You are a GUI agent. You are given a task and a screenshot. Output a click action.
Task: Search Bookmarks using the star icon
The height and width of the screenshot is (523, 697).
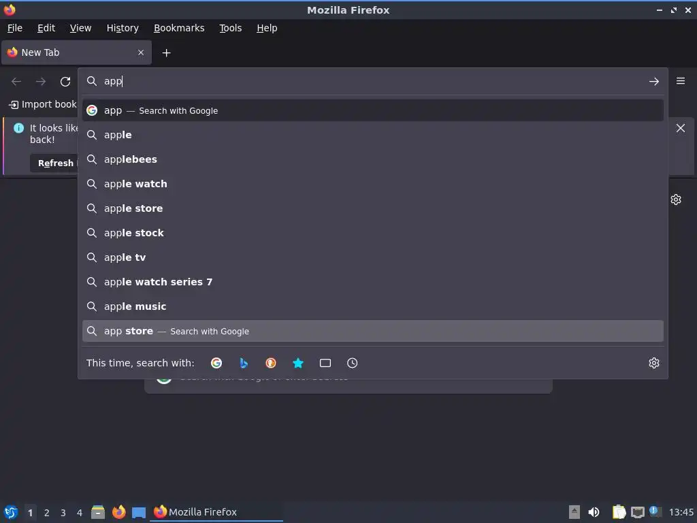click(298, 363)
